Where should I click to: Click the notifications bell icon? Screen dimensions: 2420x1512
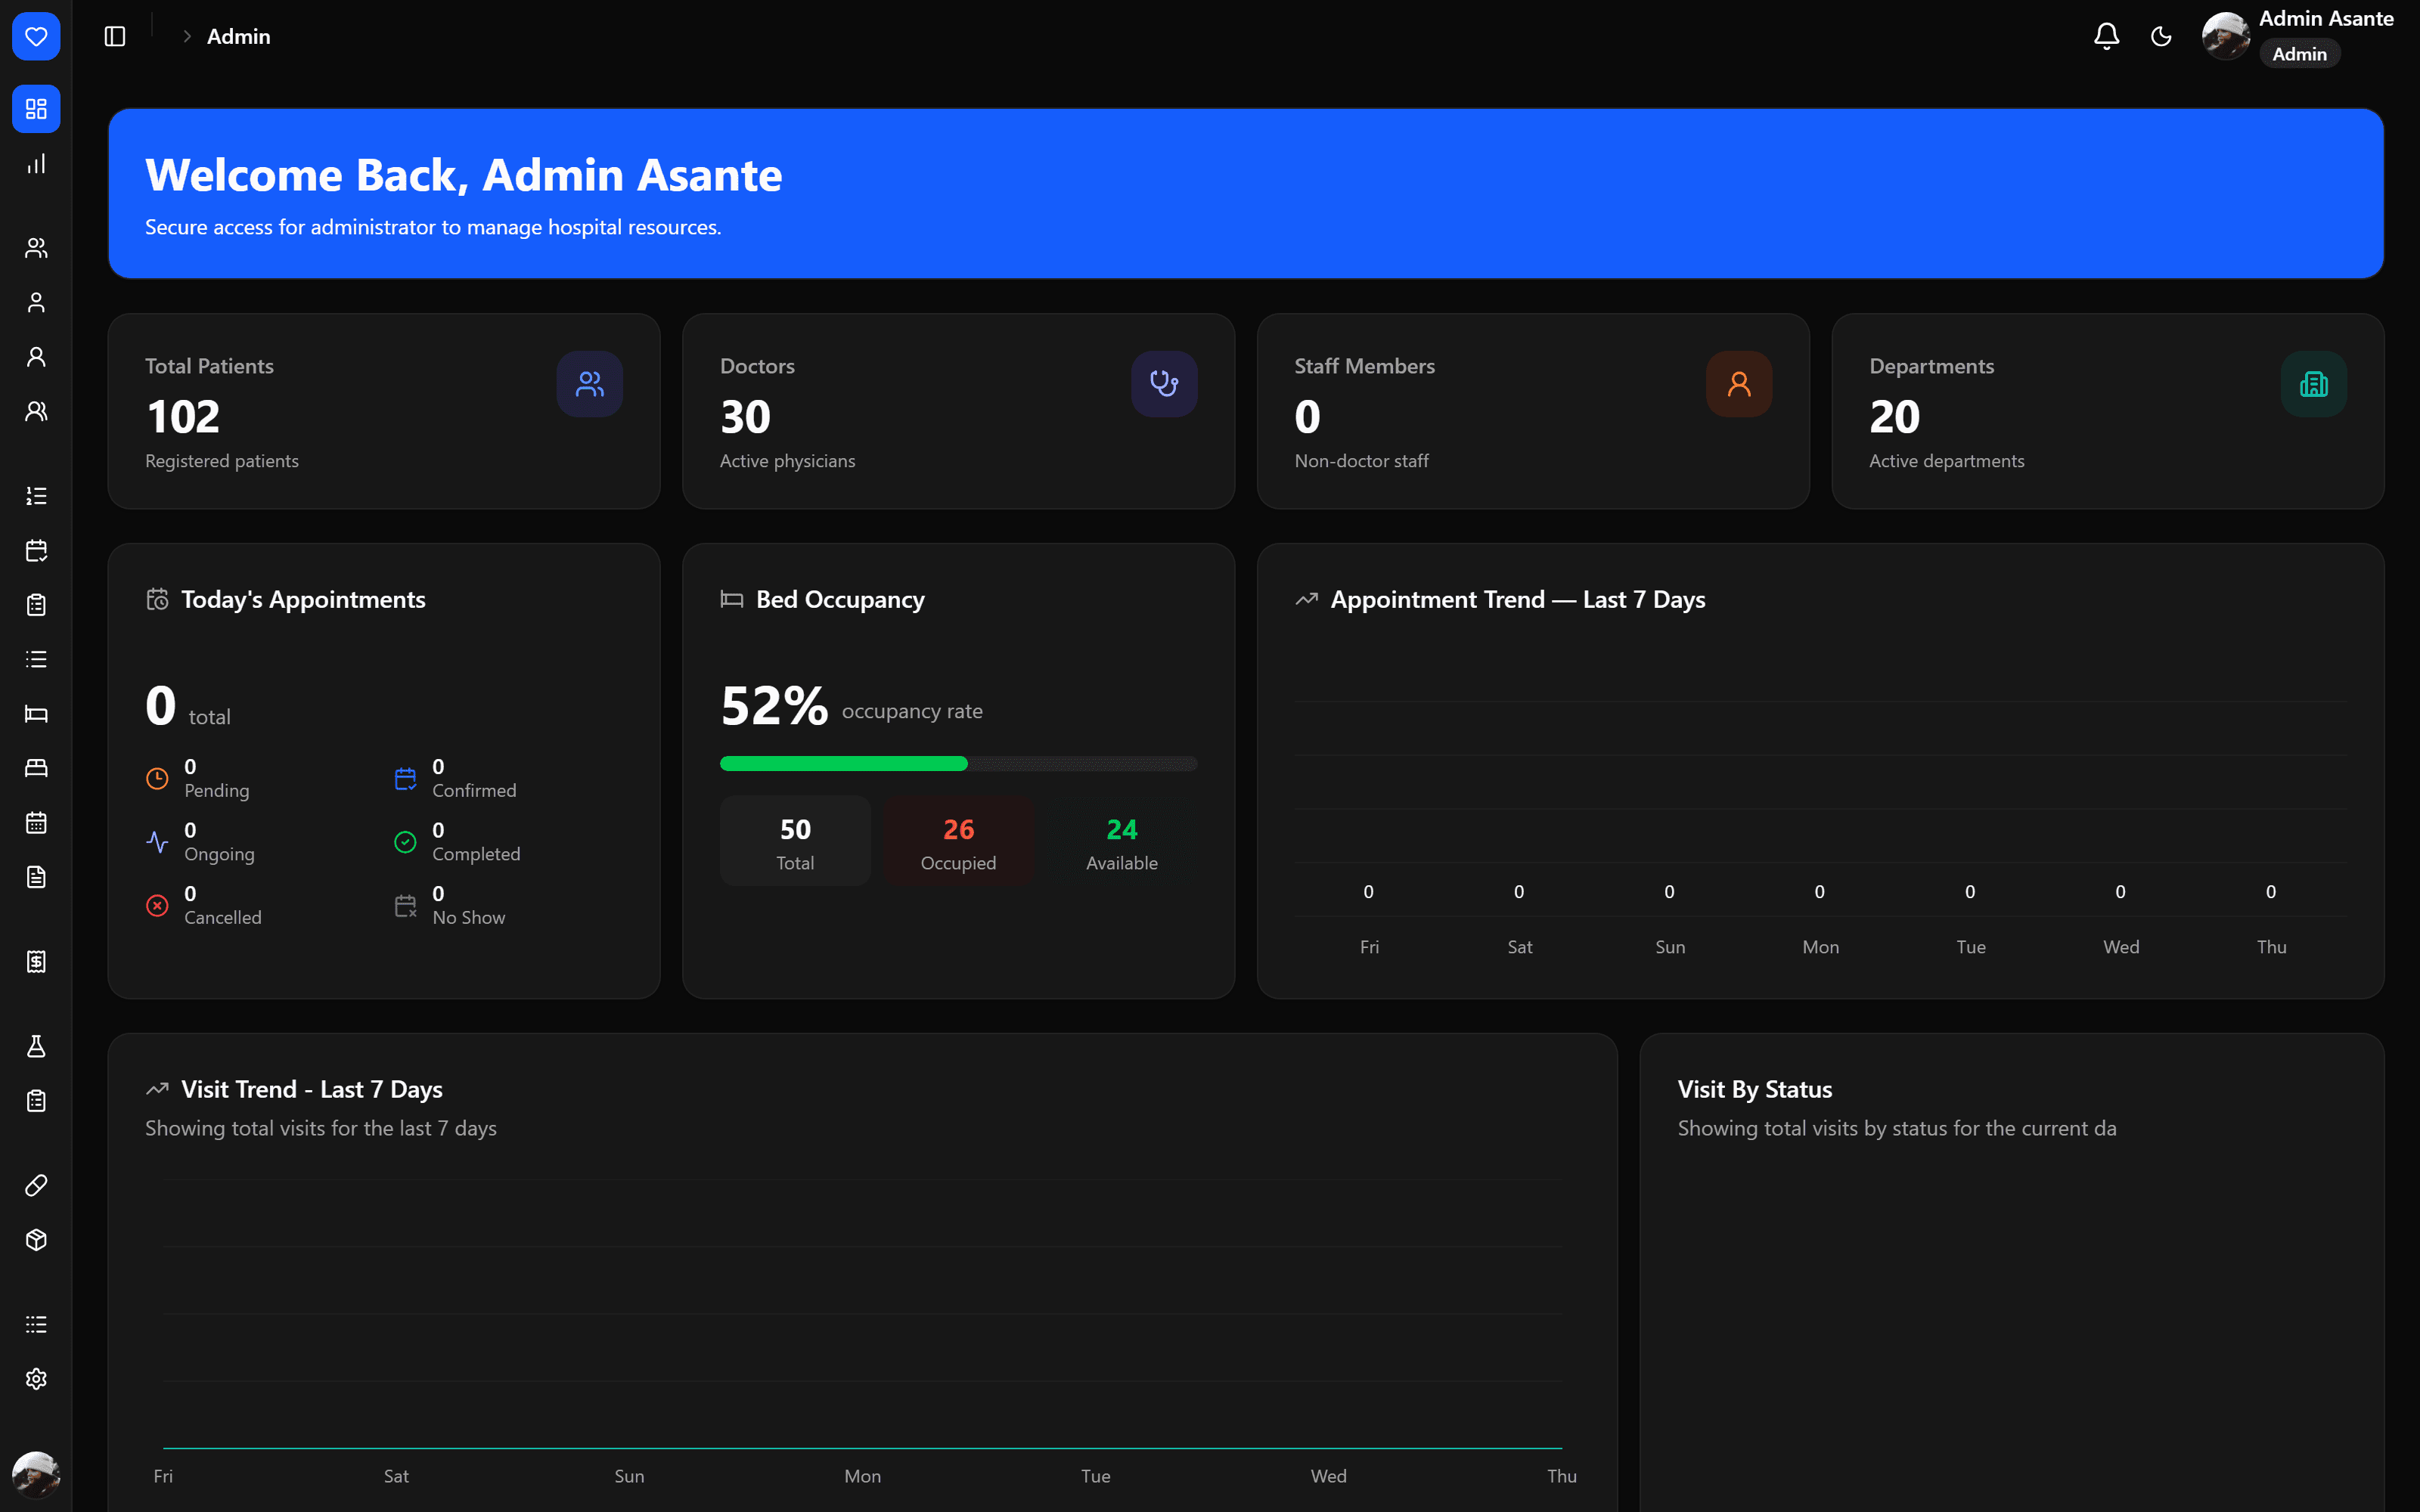[x=2106, y=37]
